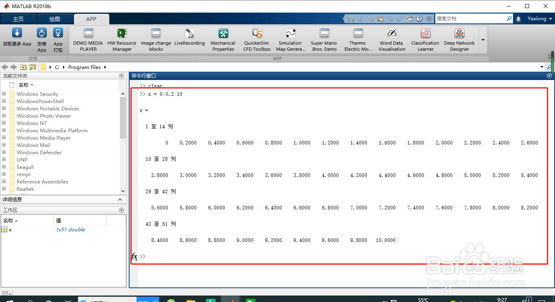
Task: Select the Realtek folder
Action: coord(25,189)
